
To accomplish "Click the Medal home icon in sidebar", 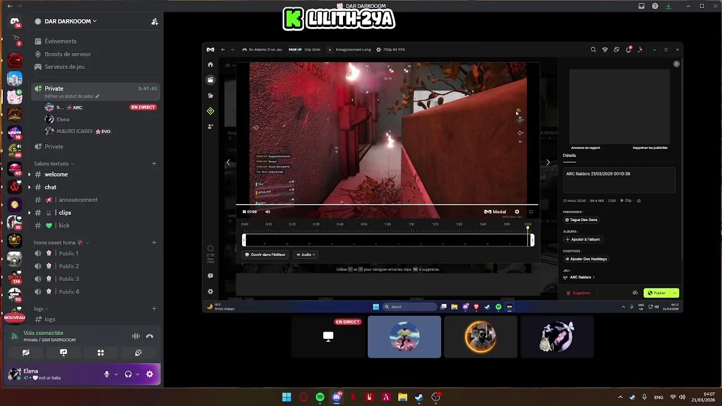I will 210,65.
